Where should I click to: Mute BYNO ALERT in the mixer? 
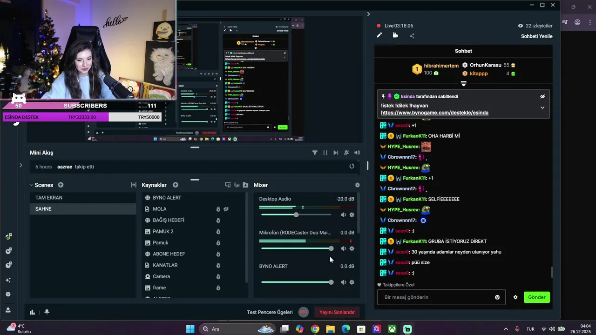tap(343, 282)
